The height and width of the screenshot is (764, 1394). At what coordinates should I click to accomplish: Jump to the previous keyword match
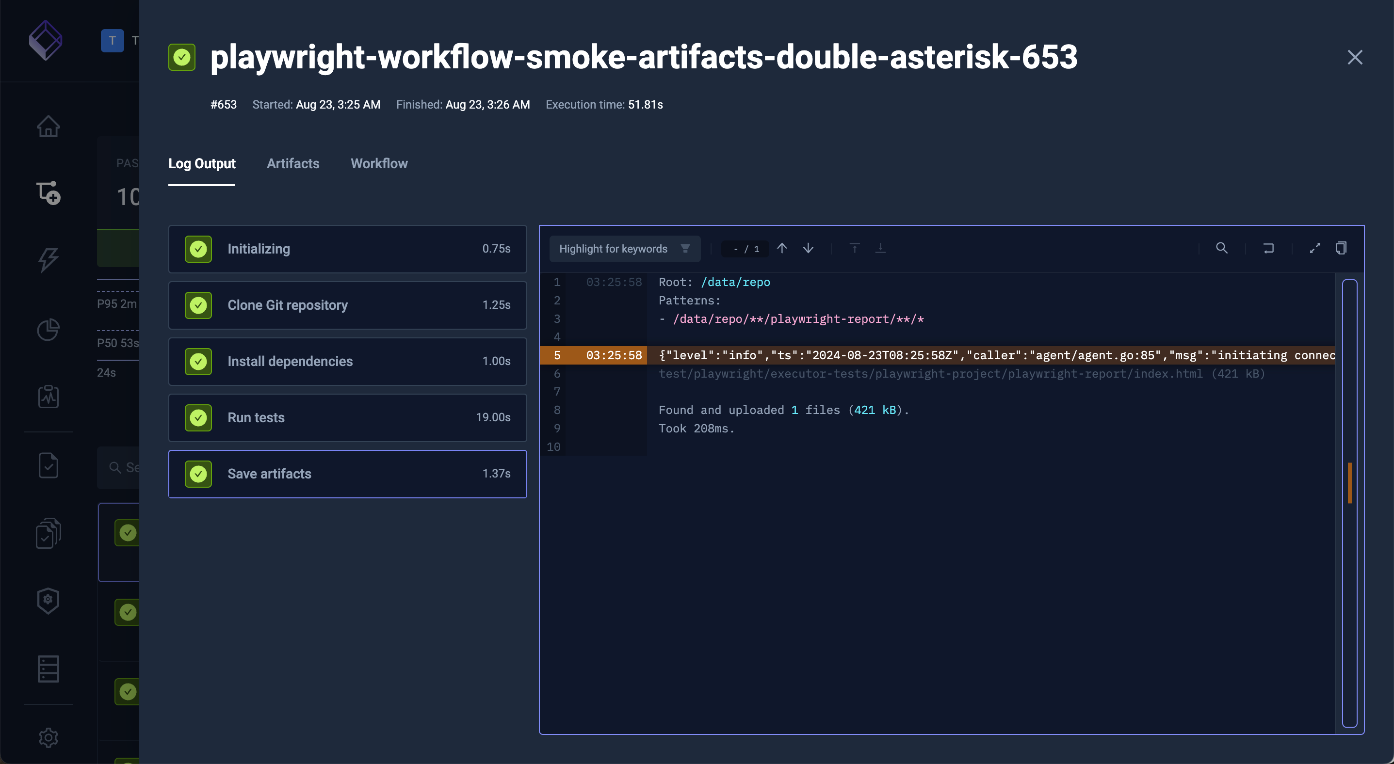click(x=781, y=248)
